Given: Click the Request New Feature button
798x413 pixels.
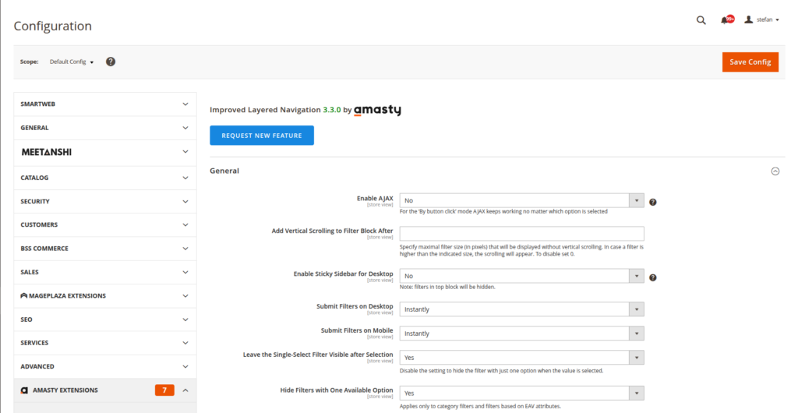Looking at the screenshot, I should [261, 136].
